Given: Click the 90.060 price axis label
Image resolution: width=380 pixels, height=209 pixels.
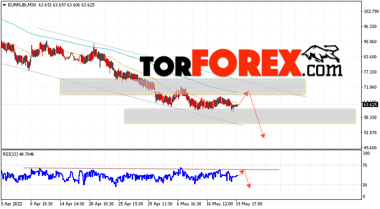Looking at the screenshot, I should 370,42.
